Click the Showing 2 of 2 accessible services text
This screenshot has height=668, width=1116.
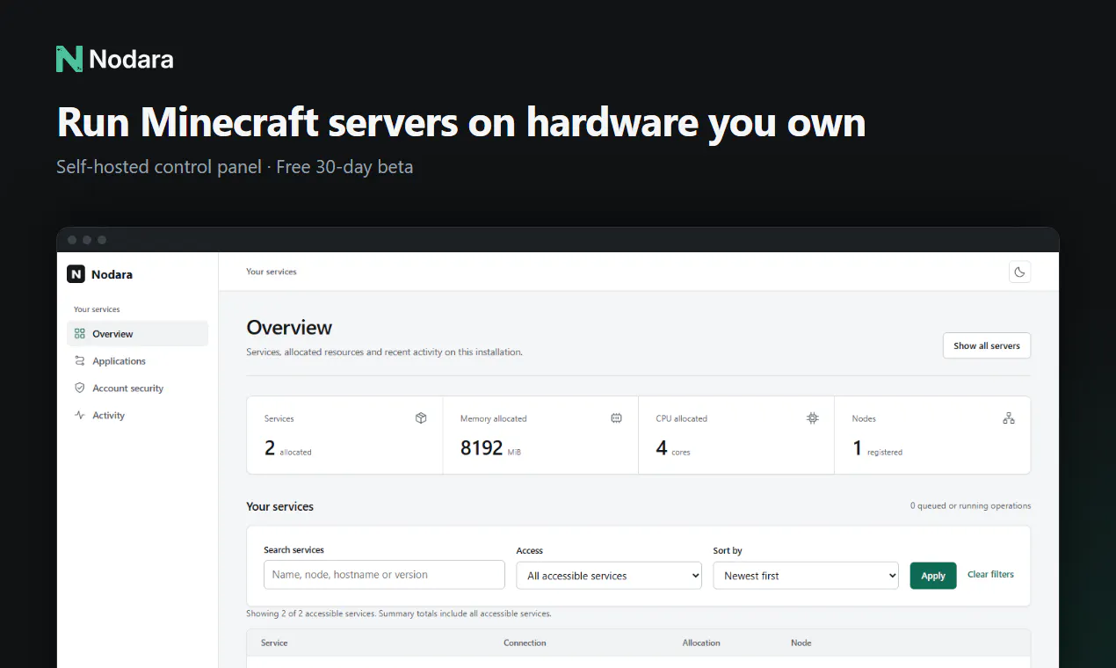point(399,614)
